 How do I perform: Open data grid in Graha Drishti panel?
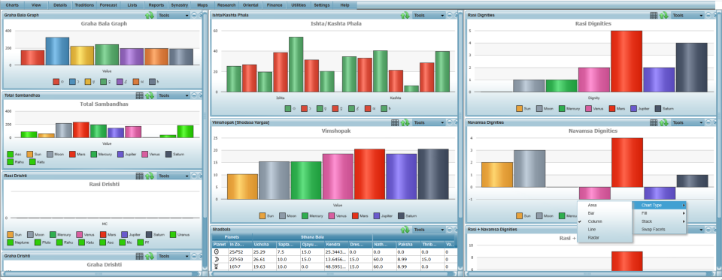(140, 256)
